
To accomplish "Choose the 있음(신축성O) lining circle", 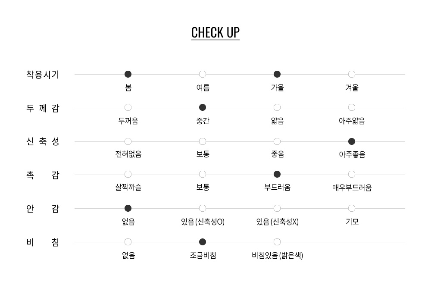I will pyautogui.click(x=203, y=208).
